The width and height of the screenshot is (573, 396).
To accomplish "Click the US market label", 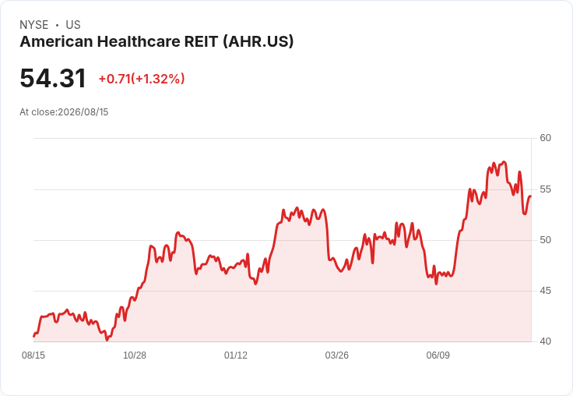I will pyautogui.click(x=73, y=25).
